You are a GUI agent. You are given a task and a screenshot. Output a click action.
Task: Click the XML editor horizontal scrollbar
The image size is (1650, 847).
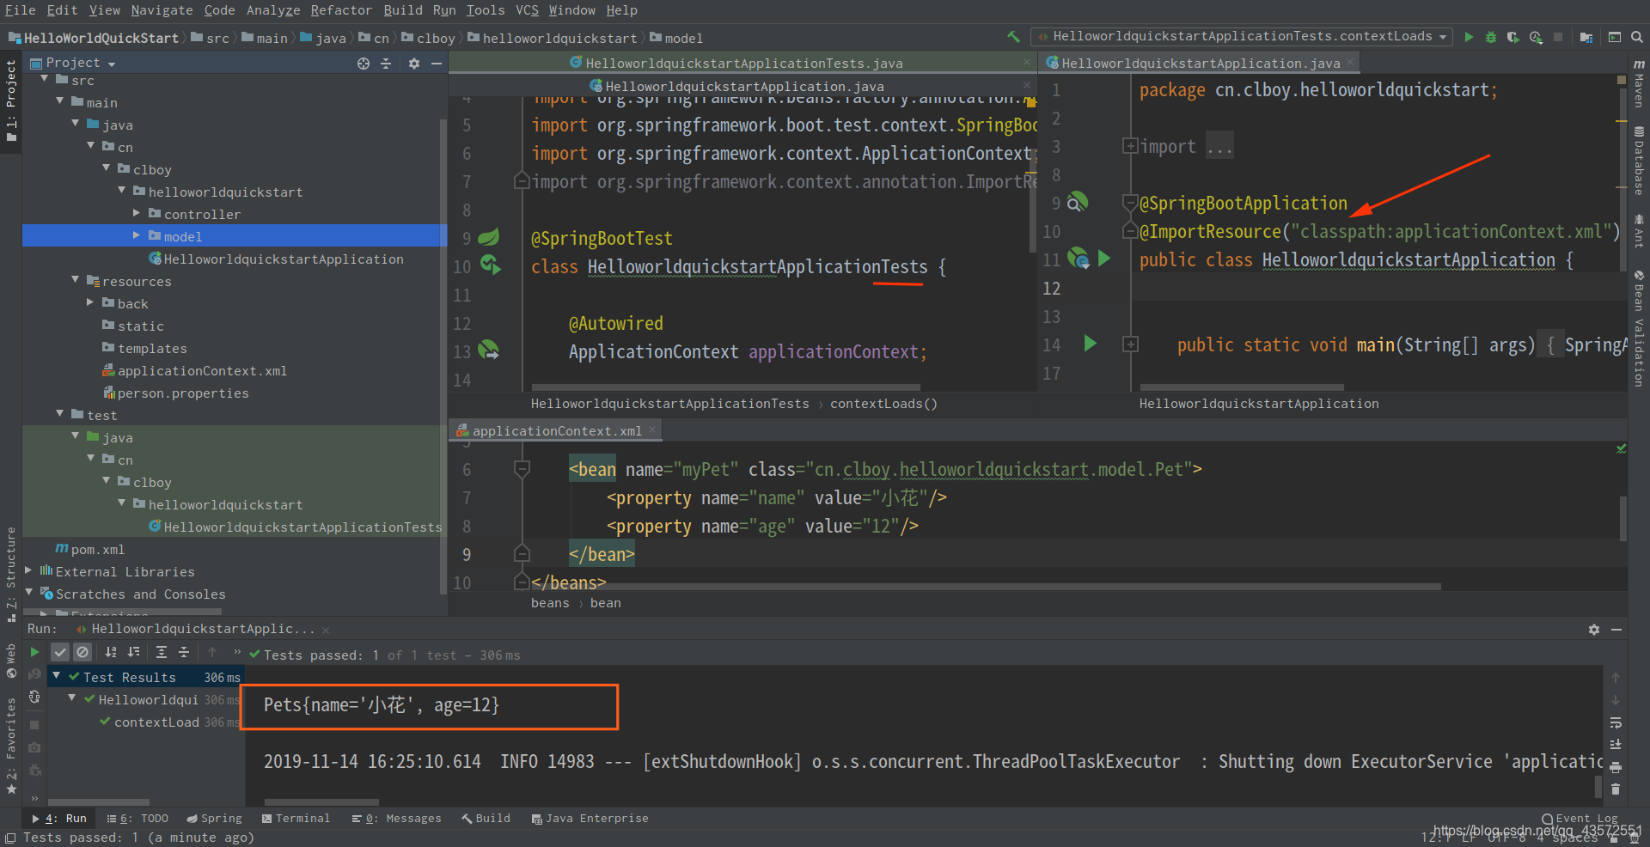(x=986, y=587)
